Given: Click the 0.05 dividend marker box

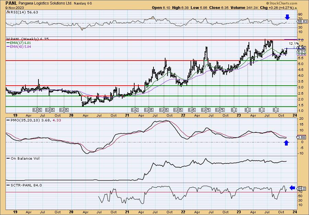Looking at the screenshot, I should pos(192,110).
